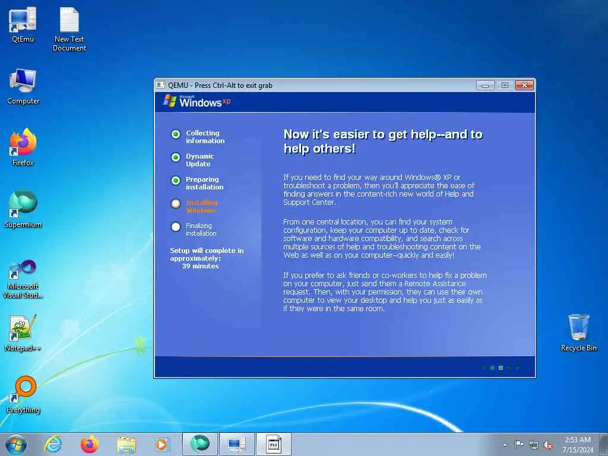
Task: Select the Computer desktop icon
Action: coord(23,86)
